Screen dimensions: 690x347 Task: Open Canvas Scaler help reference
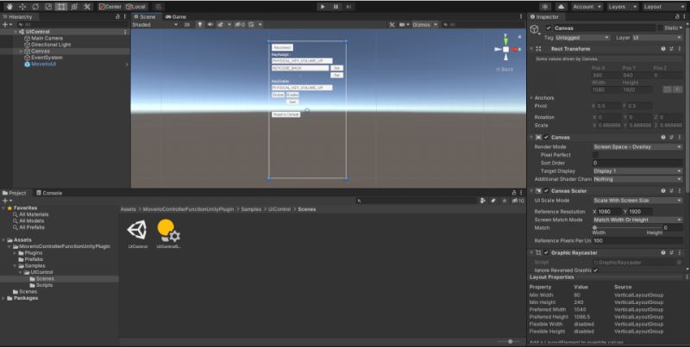click(x=663, y=190)
